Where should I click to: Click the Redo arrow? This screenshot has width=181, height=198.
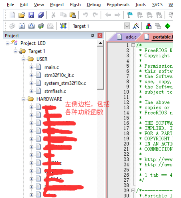pos(95,15)
